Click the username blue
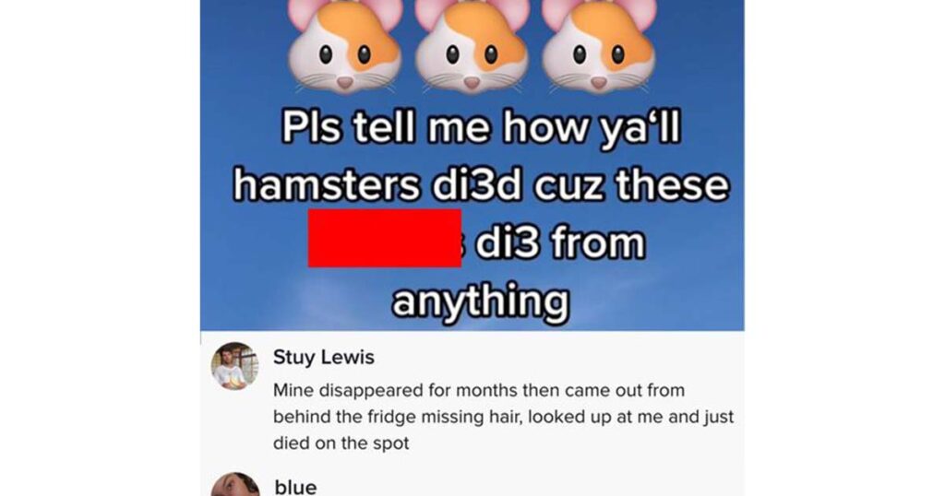The image size is (945, 496). [295, 487]
